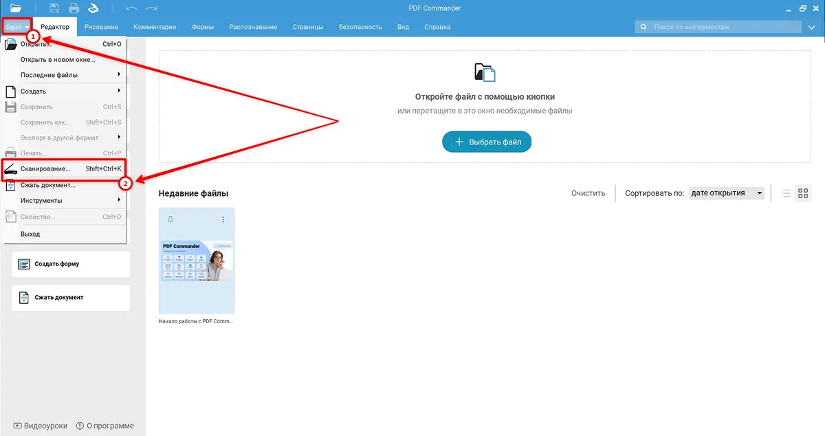Switch recent files to grid view
825x436 pixels.
803,193
